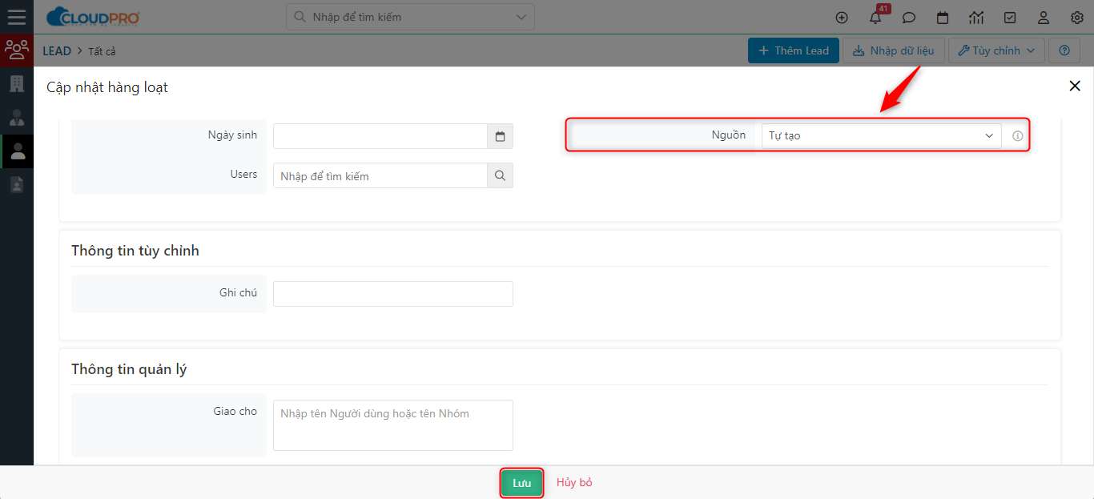1094x499 pixels.
Task: Open notifications bell with 41 badge
Action: pos(875,17)
